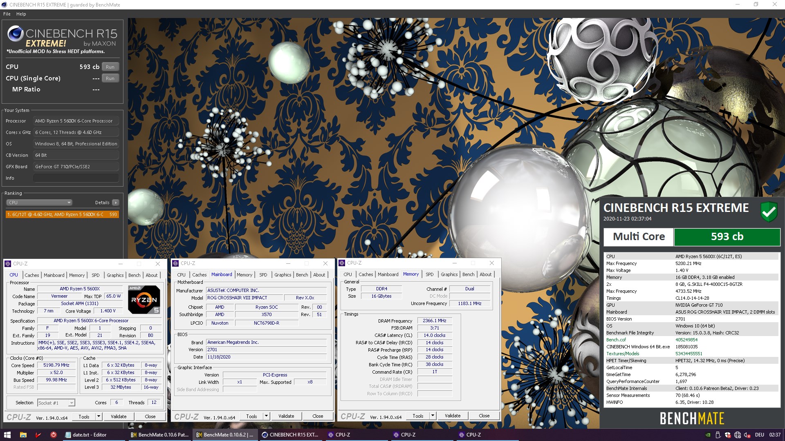
Task: Switch to CINEBENCH R15 EXT... taskbar item
Action: 290,435
